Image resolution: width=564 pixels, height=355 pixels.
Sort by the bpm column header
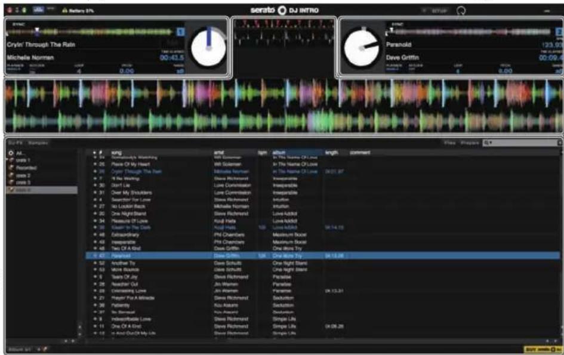pyautogui.click(x=262, y=153)
